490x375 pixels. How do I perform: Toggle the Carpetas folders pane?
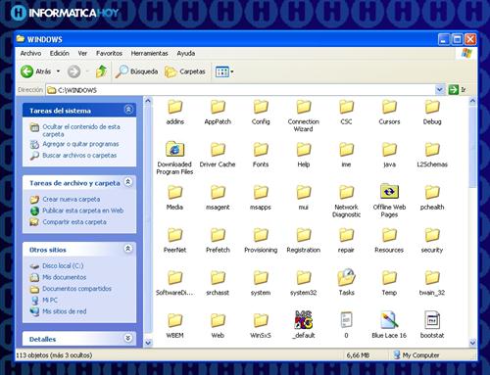[x=185, y=71]
